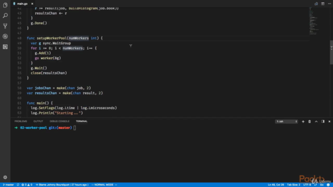
Task: Open the '1: zsh' terminal selector dropdown
Action: point(287,122)
